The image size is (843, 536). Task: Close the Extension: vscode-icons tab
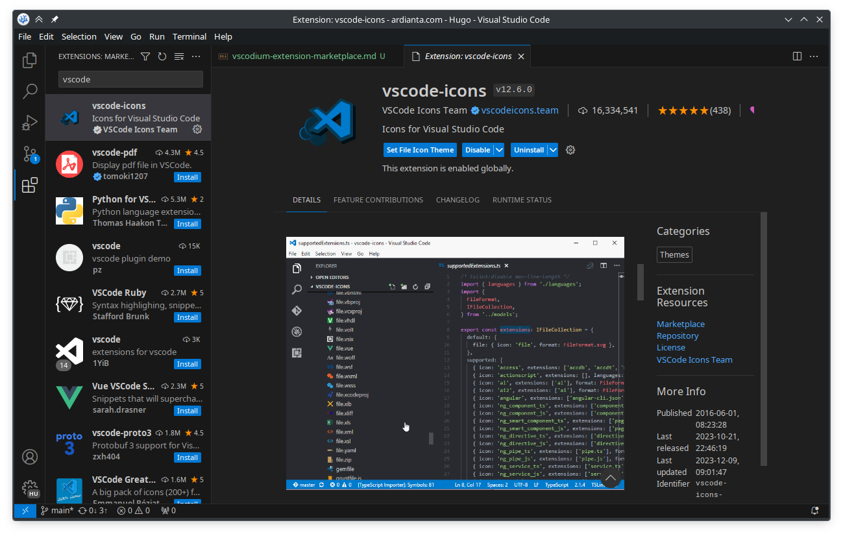coord(520,56)
